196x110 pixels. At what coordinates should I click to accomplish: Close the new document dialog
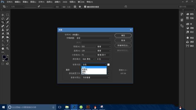click(x=131, y=30)
